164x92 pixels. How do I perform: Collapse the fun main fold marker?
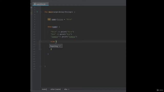[40, 12]
